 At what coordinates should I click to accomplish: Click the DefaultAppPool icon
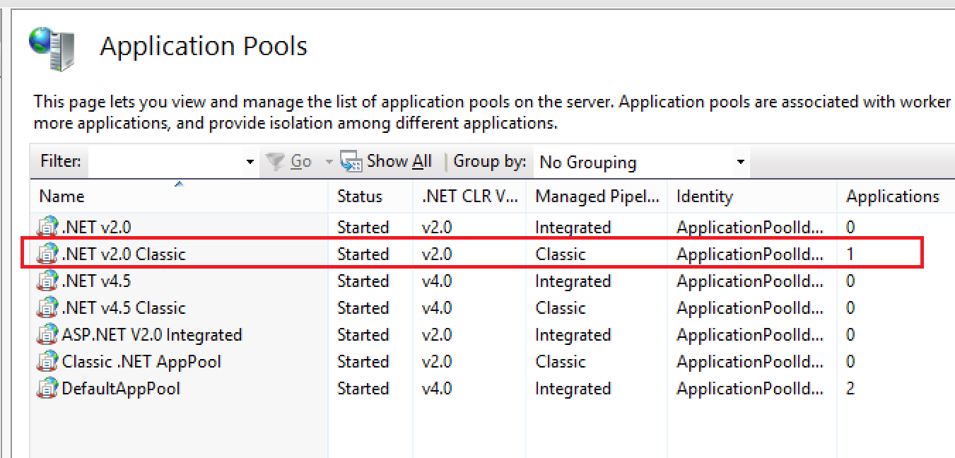coord(47,389)
